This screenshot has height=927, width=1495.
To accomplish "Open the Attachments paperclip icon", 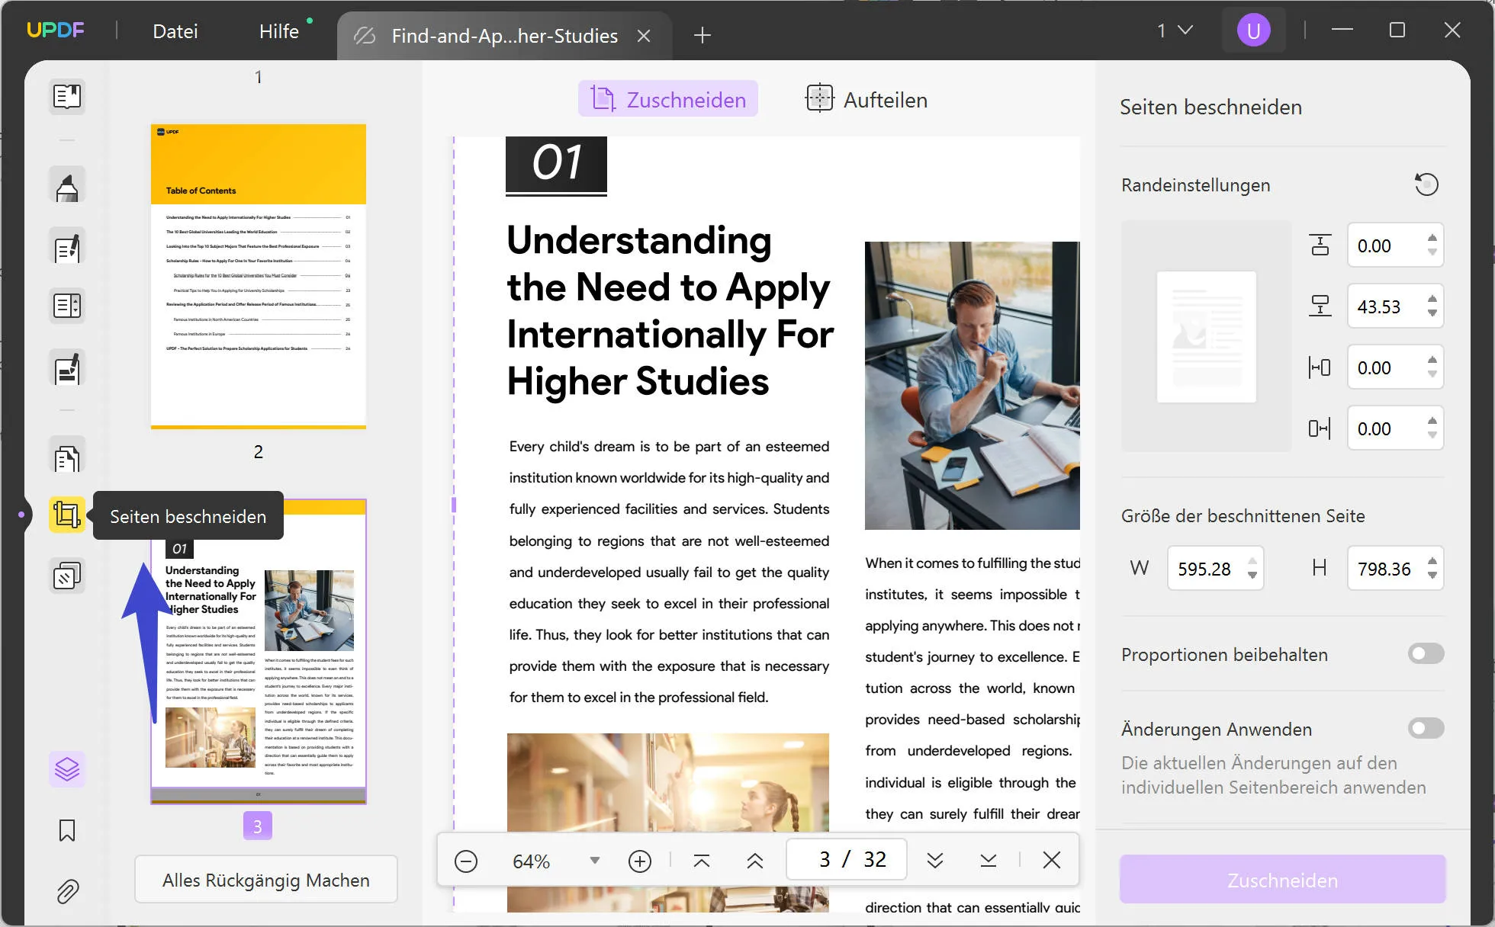I will (x=67, y=891).
